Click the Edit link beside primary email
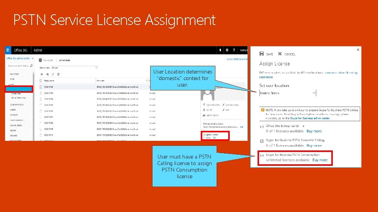378x212 pixels. click(242, 127)
